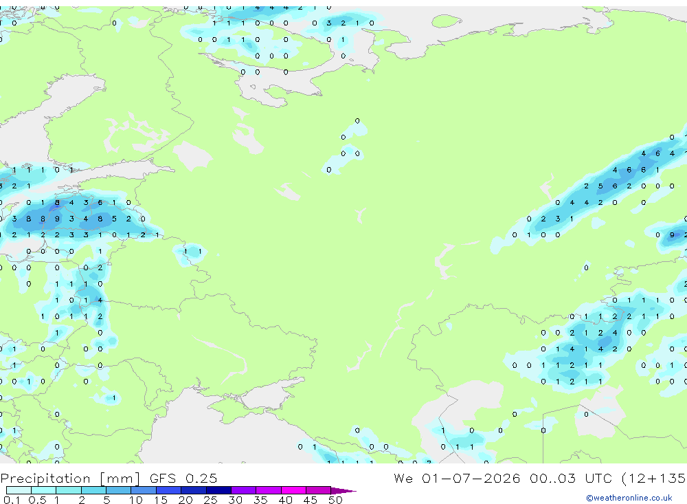
Task: Click the '(12+135' forecast run text
Action: coord(654,479)
